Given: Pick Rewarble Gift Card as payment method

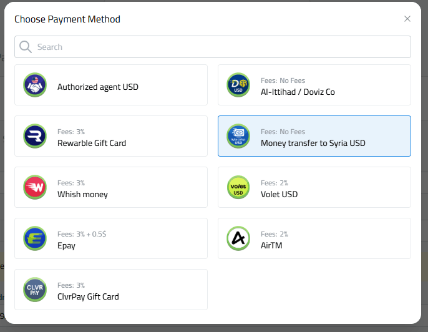Looking at the screenshot, I should click(x=111, y=136).
